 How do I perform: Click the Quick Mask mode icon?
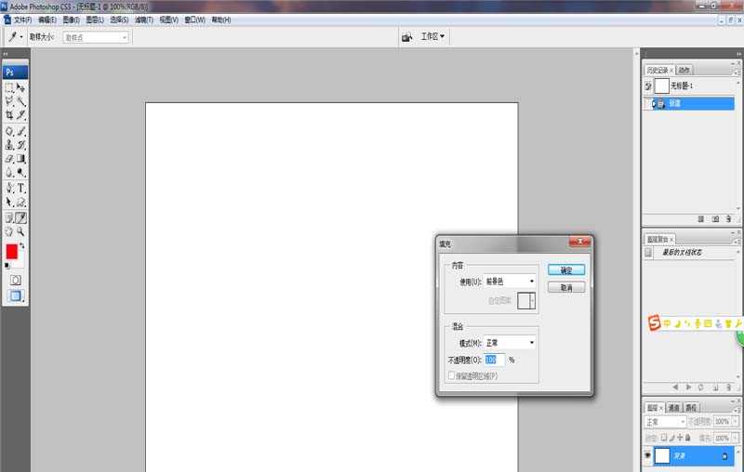tap(15, 279)
